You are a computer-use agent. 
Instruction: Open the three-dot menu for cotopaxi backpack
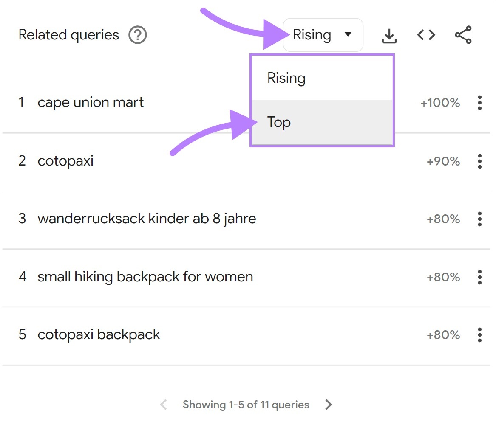[479, 334]
